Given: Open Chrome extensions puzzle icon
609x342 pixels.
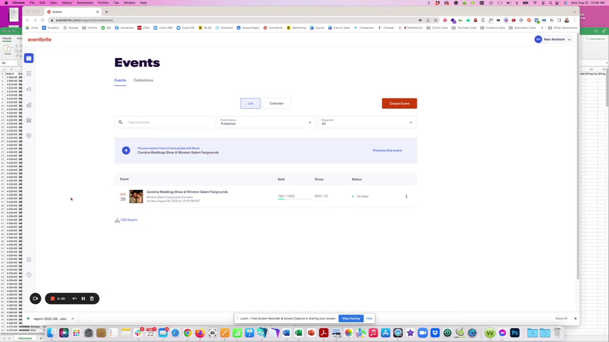Looking at the screenshot, I should (x=551, y=20).
